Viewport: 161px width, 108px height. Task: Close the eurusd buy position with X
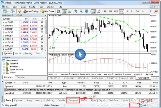(x=157, y=86)
